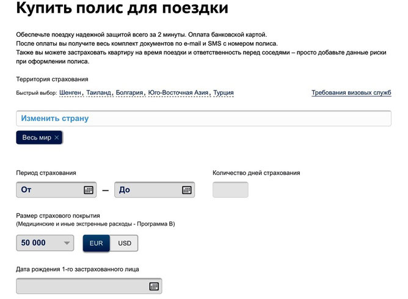Quick-select Юго-Восточная Азия territory
The image size is (408, 299).
point(178,92)
